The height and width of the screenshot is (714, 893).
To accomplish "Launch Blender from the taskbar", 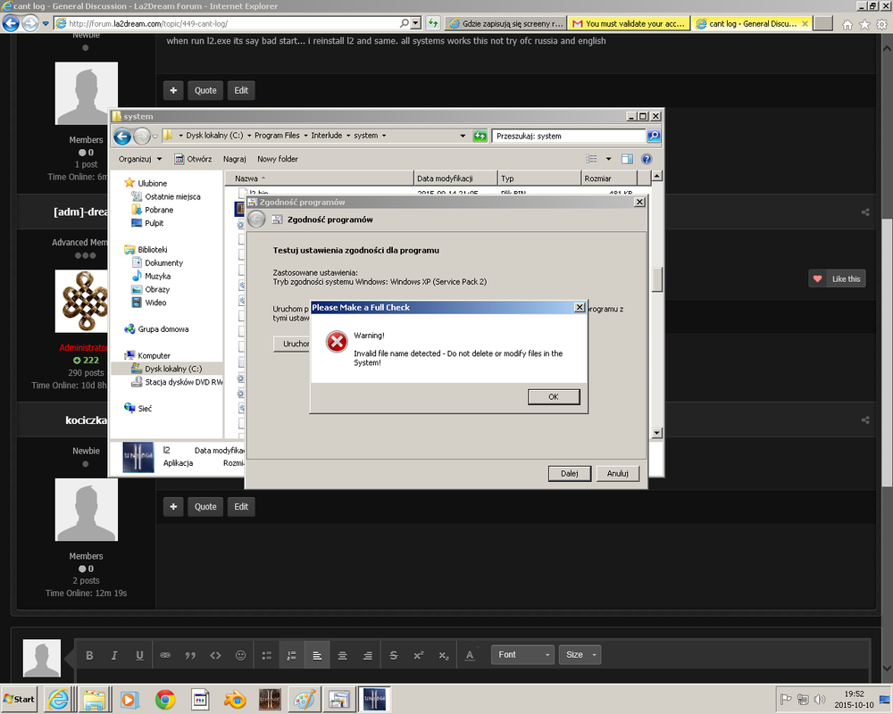I will (234, 699).
